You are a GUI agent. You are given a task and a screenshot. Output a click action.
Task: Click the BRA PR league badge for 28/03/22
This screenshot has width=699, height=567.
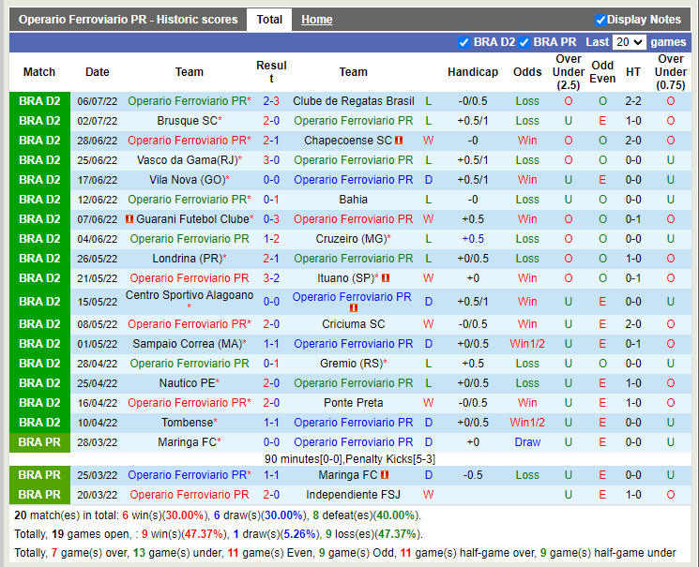coord(39,442)
